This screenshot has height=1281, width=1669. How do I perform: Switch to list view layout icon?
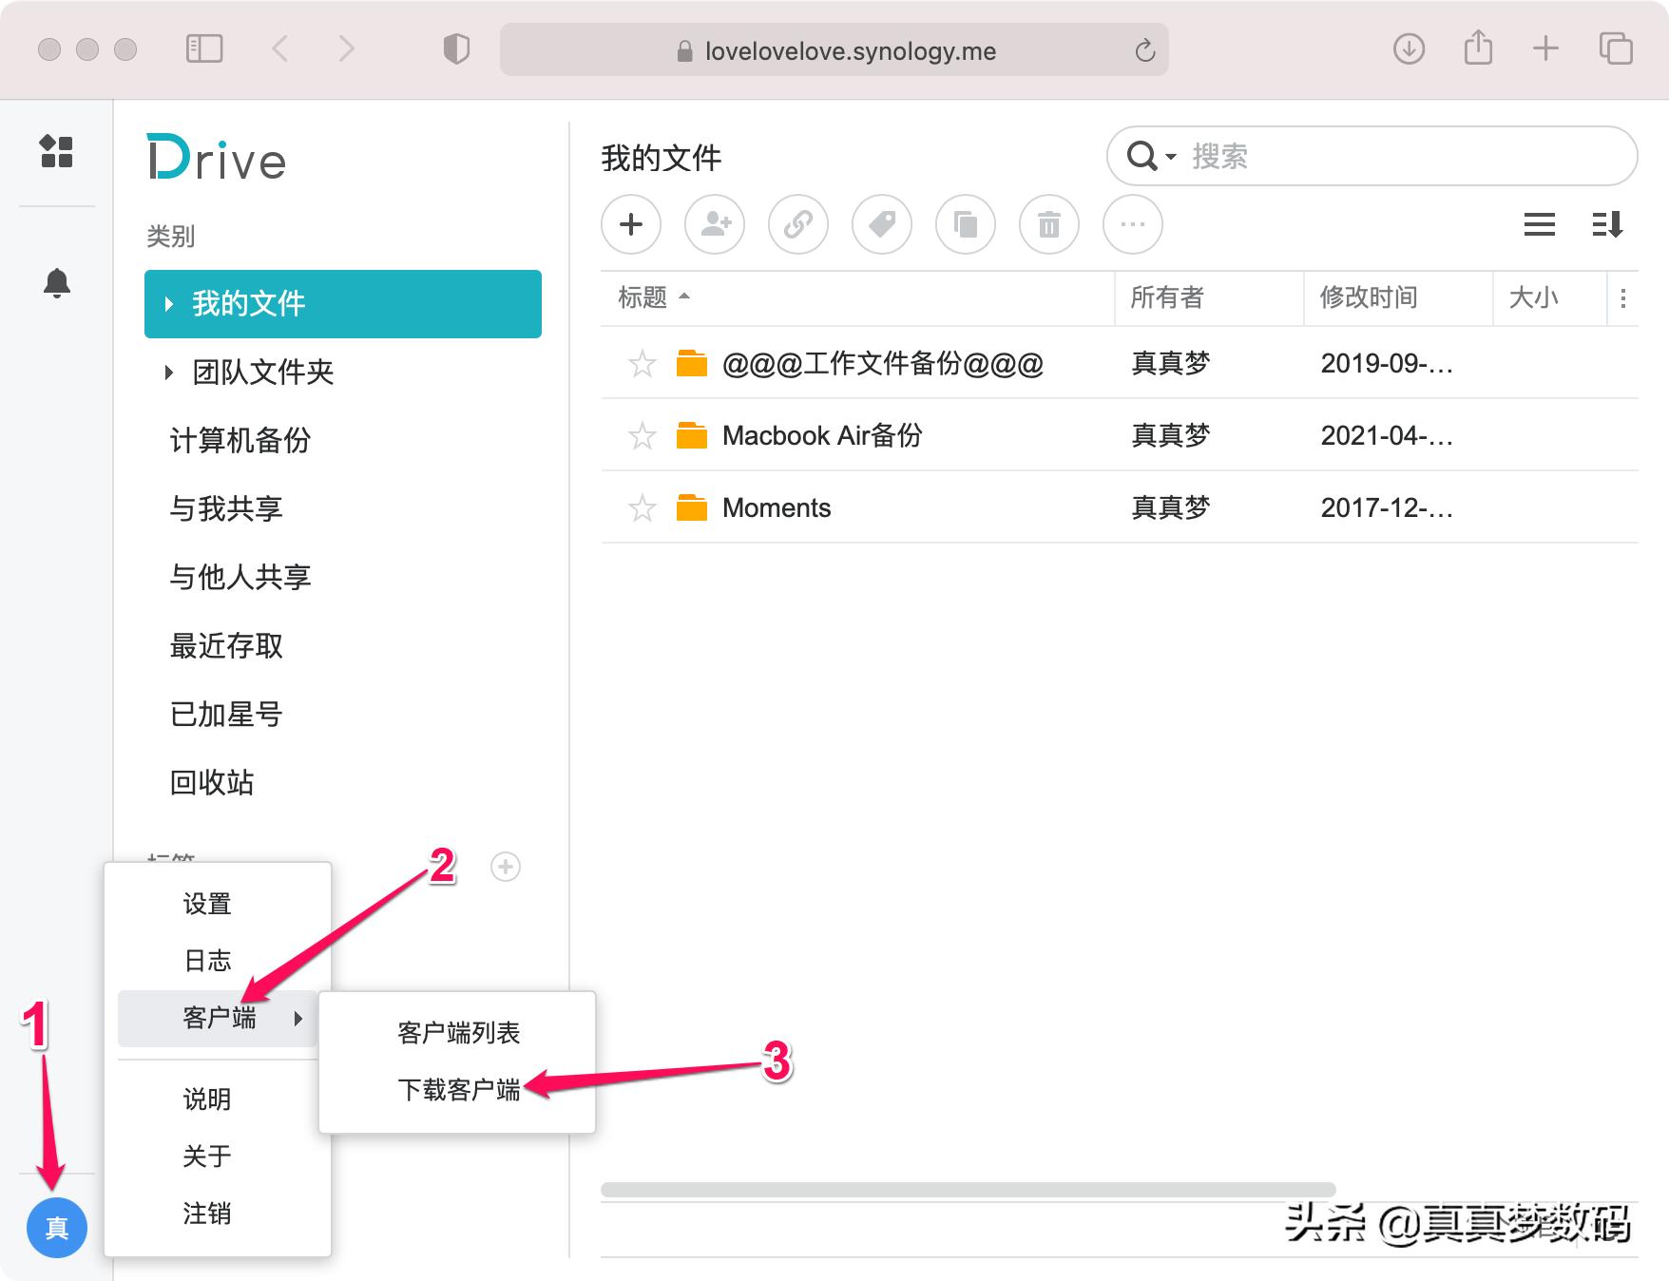point(1539,225)
